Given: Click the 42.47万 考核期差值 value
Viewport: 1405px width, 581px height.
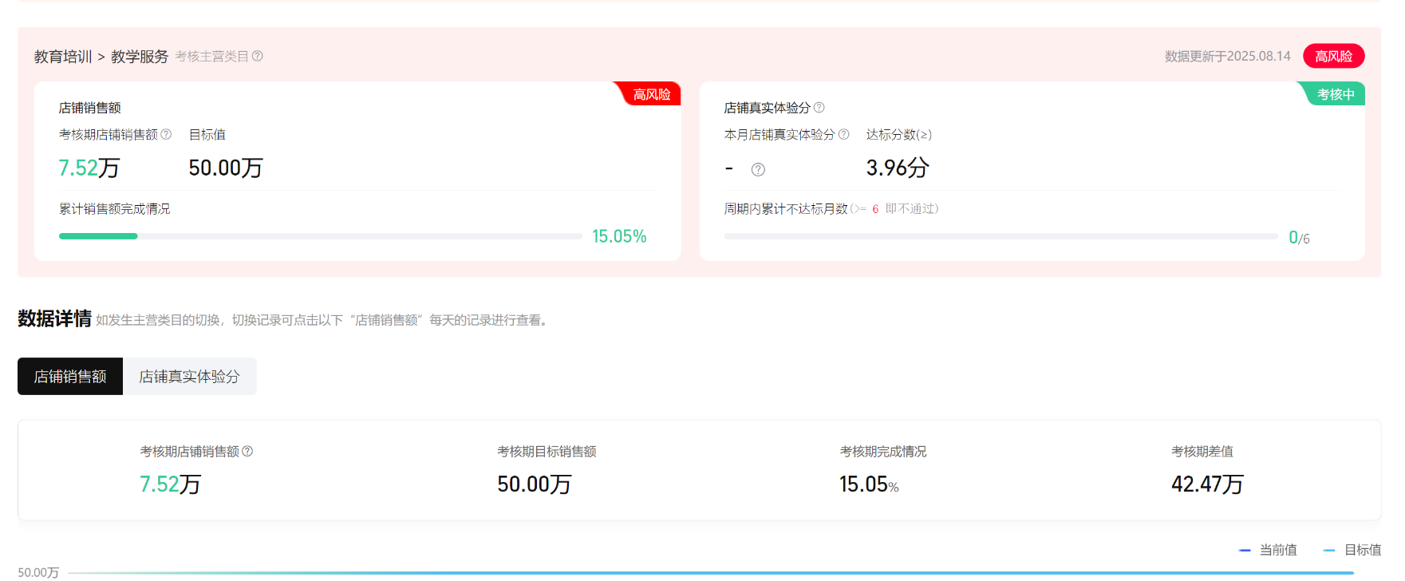Looking at the screenshot, I should click(1206, 484).
